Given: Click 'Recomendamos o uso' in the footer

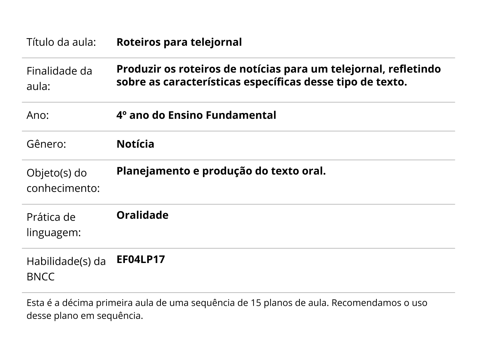Looking at the screenshot, I should (x=379, y=303).
